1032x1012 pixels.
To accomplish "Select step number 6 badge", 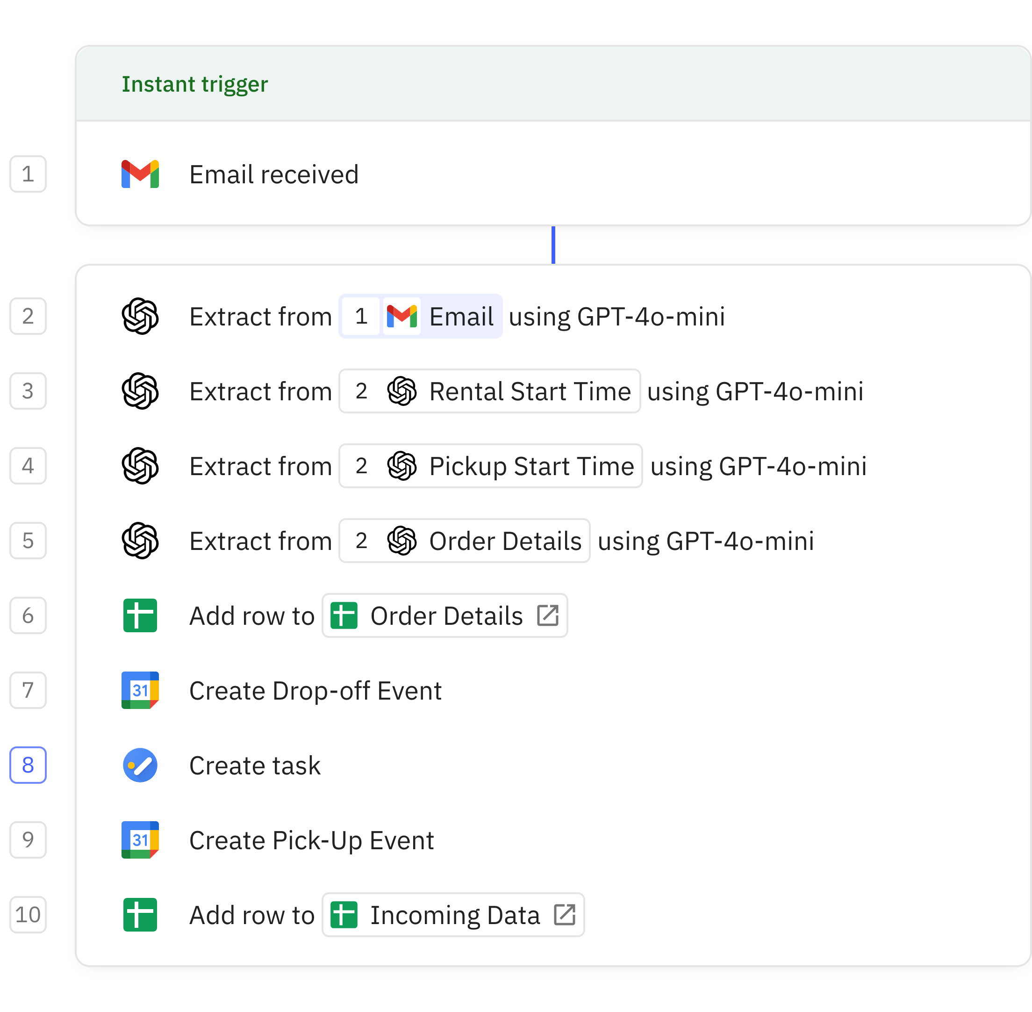I will [28, 615].
